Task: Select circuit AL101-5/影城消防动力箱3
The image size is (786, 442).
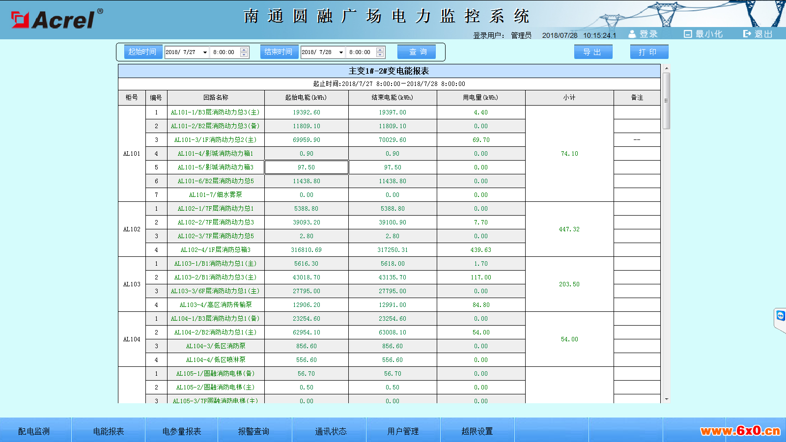Action: click(x=216, y=167)
